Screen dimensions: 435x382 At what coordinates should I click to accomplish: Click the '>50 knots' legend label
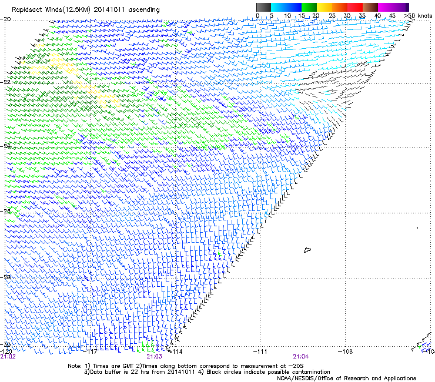[418, 16]
